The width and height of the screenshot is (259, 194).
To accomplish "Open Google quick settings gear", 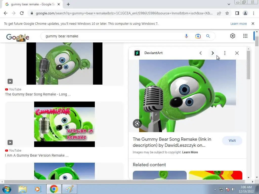I will coord(233,36).
